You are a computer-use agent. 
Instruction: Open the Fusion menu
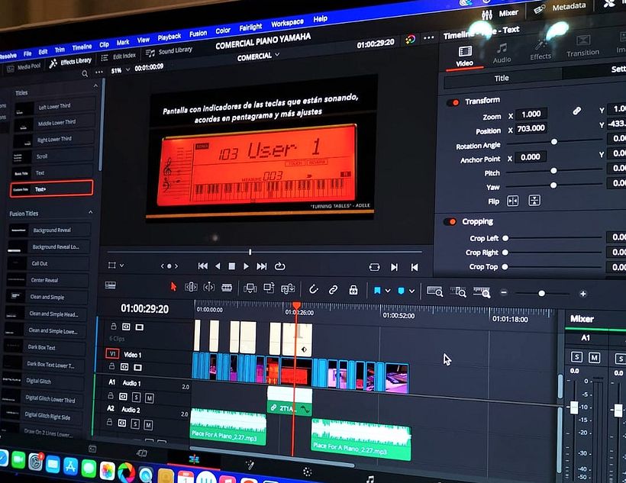coord(198,34)
